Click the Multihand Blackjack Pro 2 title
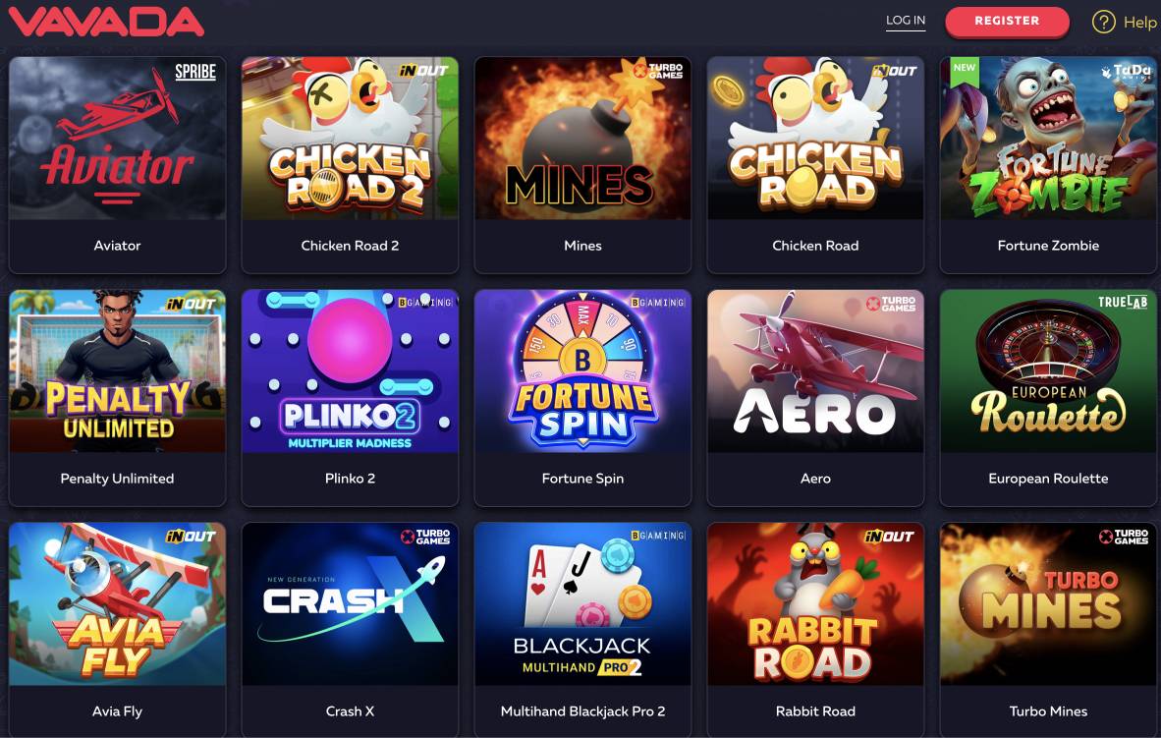The width and height of the screenshot is (1161, 738). pos(582,711)
